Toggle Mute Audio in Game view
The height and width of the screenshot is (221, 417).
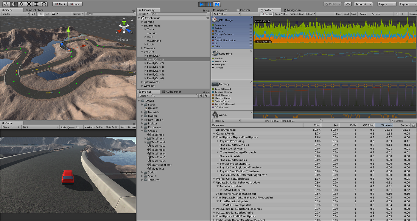tap(112, 127)
